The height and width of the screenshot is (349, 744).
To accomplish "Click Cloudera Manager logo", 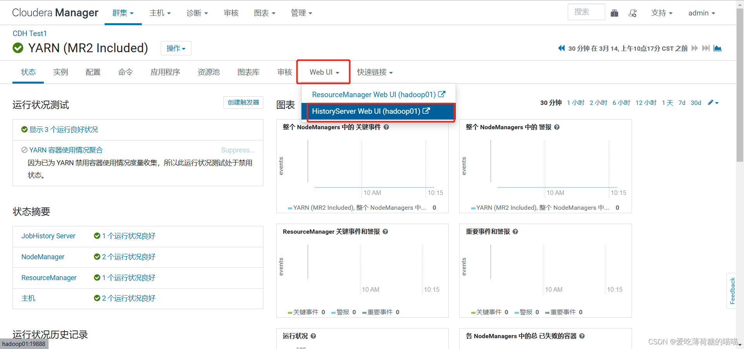I will (55, 13).
